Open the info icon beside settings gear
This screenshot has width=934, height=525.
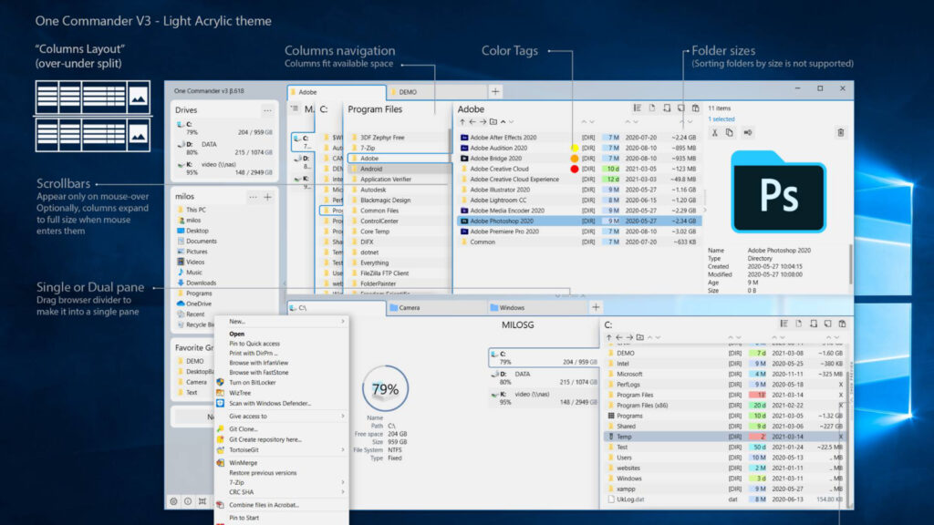coord(188,502)
